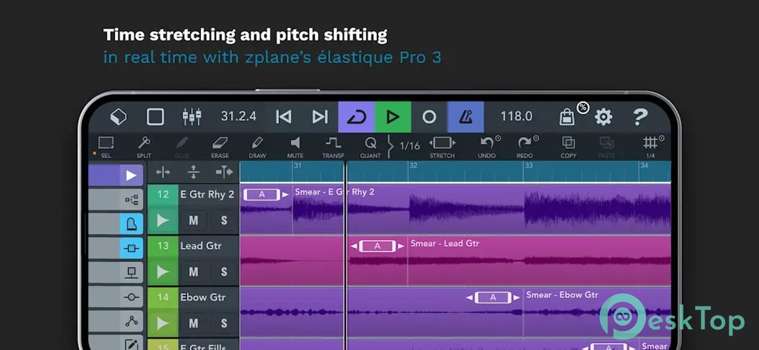Click the COPY tool
759x350 pixels.
pos(569,147)
